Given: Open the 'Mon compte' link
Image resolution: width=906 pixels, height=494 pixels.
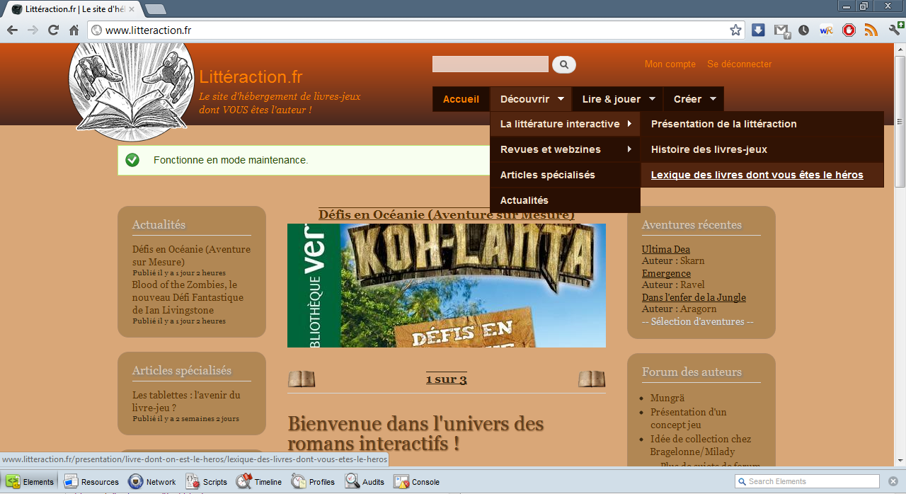Looking at the screenshot, I should 670,64.
